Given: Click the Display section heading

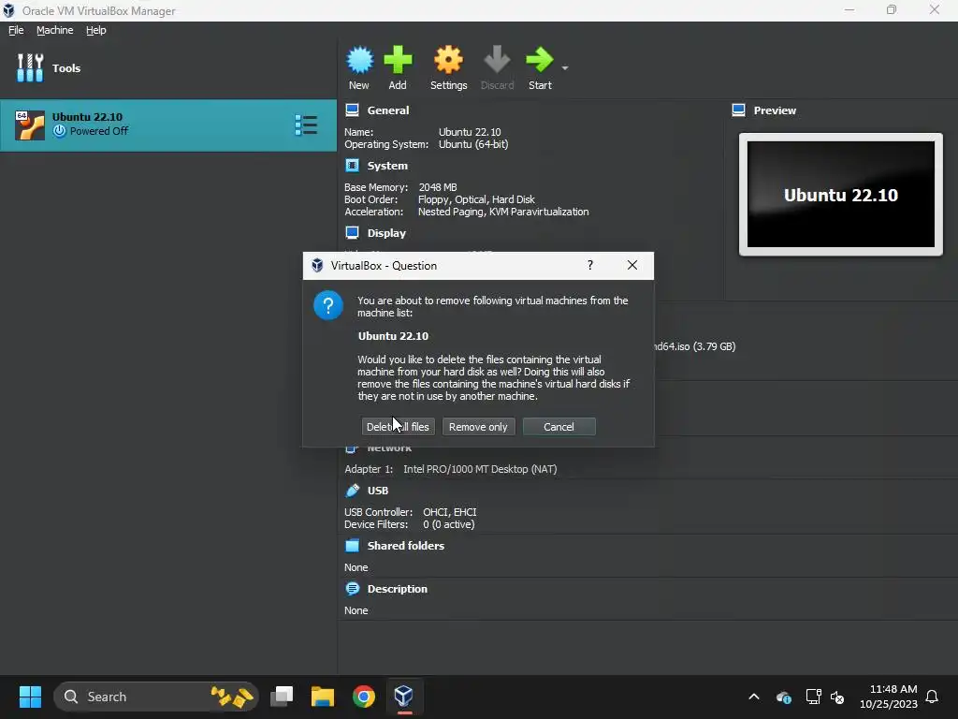Looking at the screenshot, I should point(386,232).
